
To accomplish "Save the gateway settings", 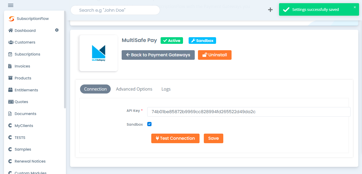I will pyautogui.click(x=213, y=138).
